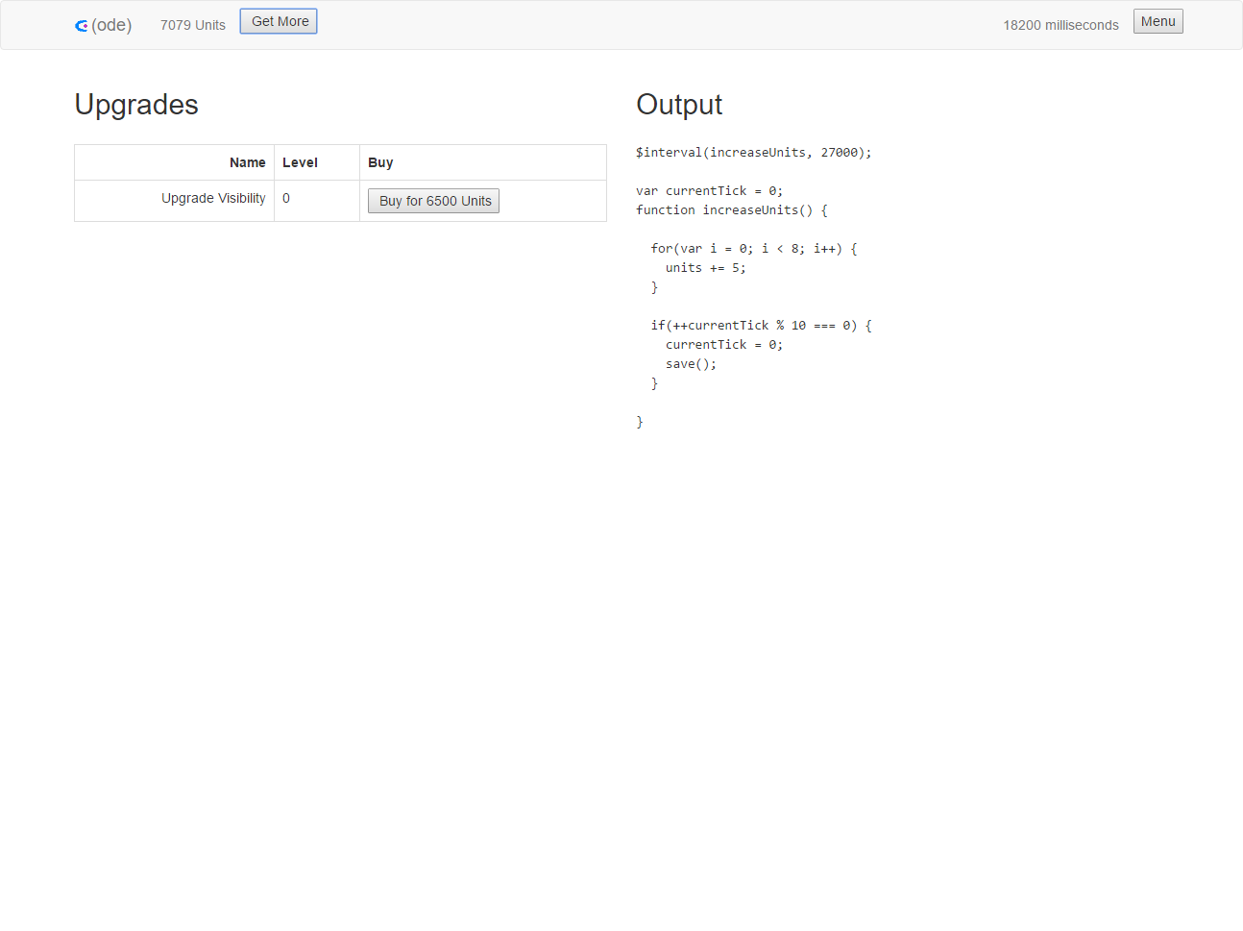Image resolution: width=1243 pixels, height=931 pixels.
Task: Open the Menu button
Action: [x=1158, y=21]
